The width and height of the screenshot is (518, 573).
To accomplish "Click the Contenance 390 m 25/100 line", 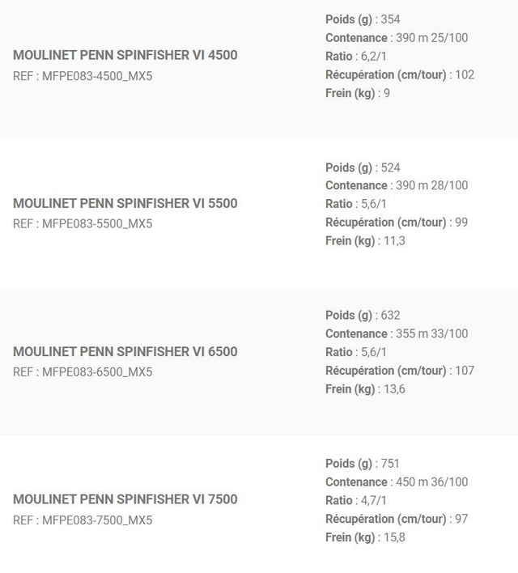I will pos(397,38).
